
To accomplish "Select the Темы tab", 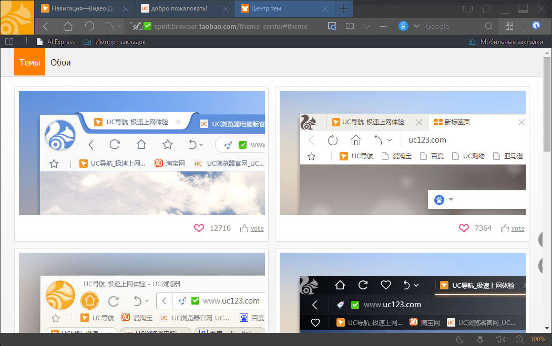I will 29,62.
